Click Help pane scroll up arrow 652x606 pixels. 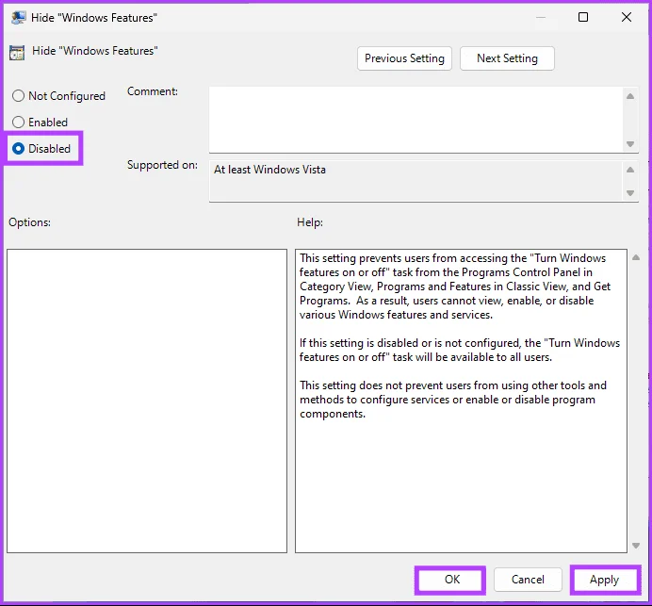[x=636, y=257]
